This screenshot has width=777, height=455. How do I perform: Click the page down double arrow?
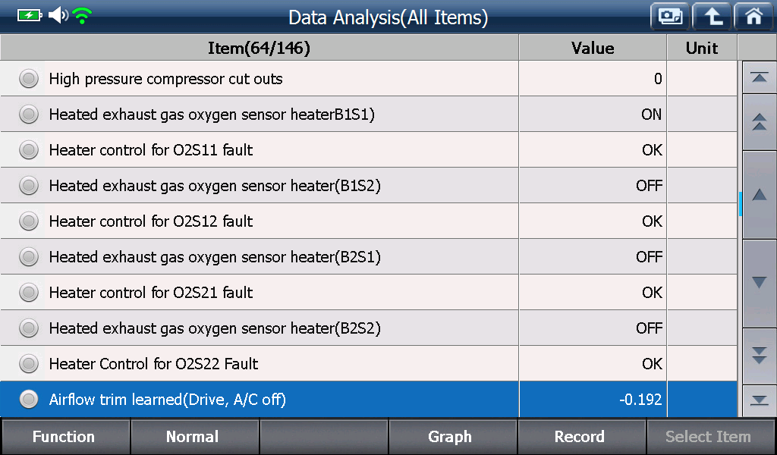point(759,356)
